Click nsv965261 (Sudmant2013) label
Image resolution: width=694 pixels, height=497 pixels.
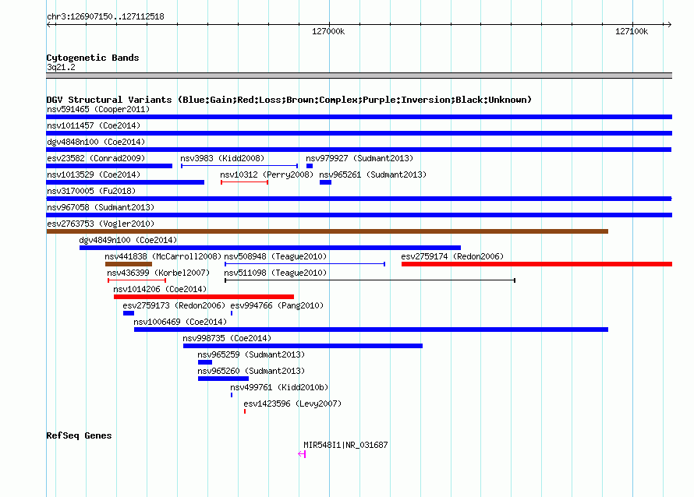click(x=373, y=174)
